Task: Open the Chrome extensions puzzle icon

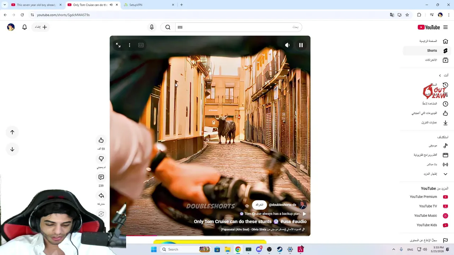Action: tap(419, 15)
